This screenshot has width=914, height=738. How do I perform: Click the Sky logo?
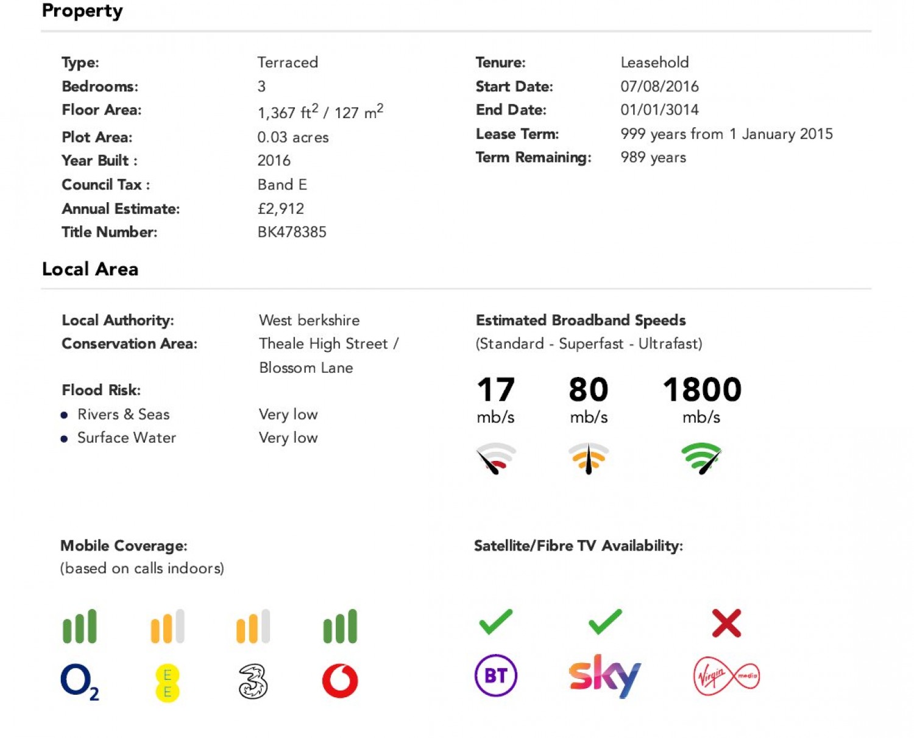click(604, 675)
